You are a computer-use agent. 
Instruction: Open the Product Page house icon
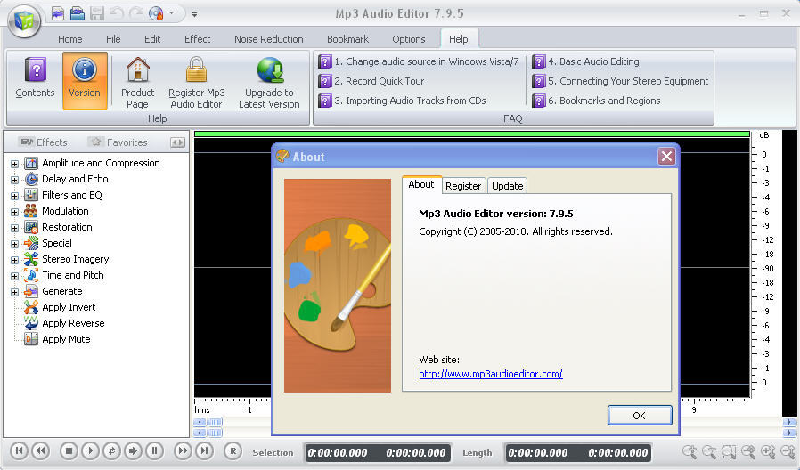click(x=138, y=69)
